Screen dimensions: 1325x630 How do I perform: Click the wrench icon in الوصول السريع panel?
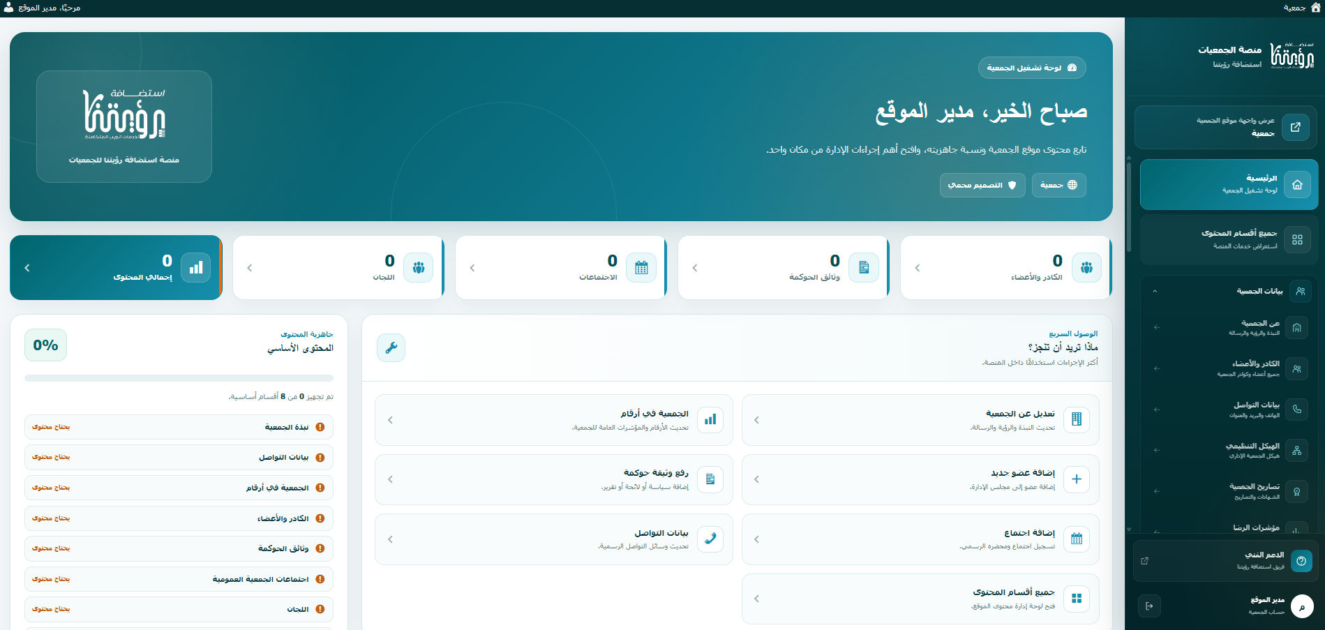[x=391, y=347]
